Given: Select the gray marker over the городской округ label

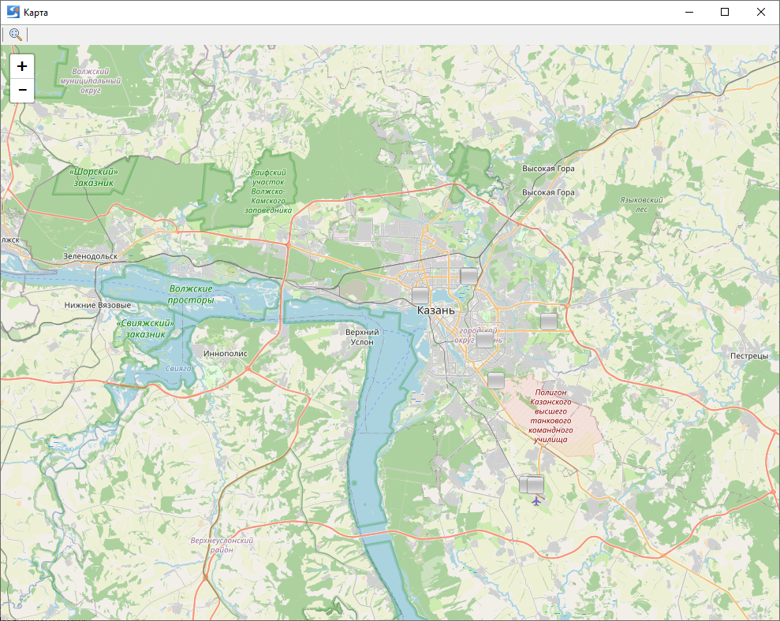Looking at the screenshot, I should click(x=485, y=340).
